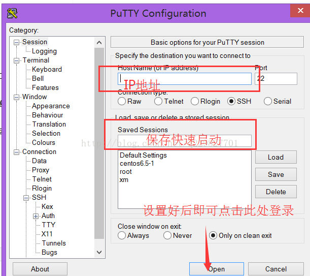Collapse the SSH tree node
310x276 pixels.
(26, 198)
